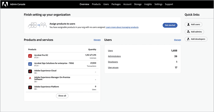Viewport: 214px width, 112px height.
Task: Click the Assign products to users heading
Action: pos(62,24)
